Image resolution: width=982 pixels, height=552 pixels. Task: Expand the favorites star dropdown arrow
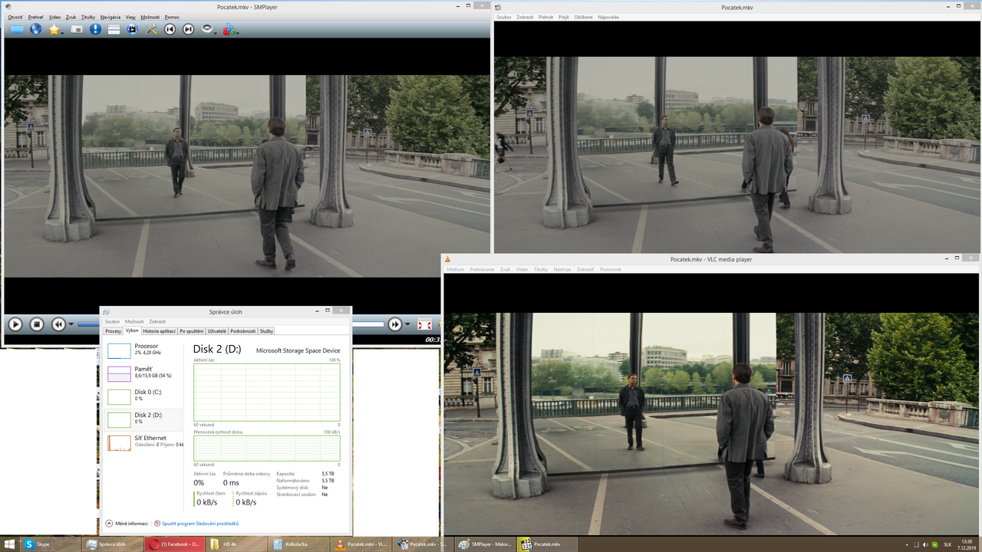(x=62, y=32)
